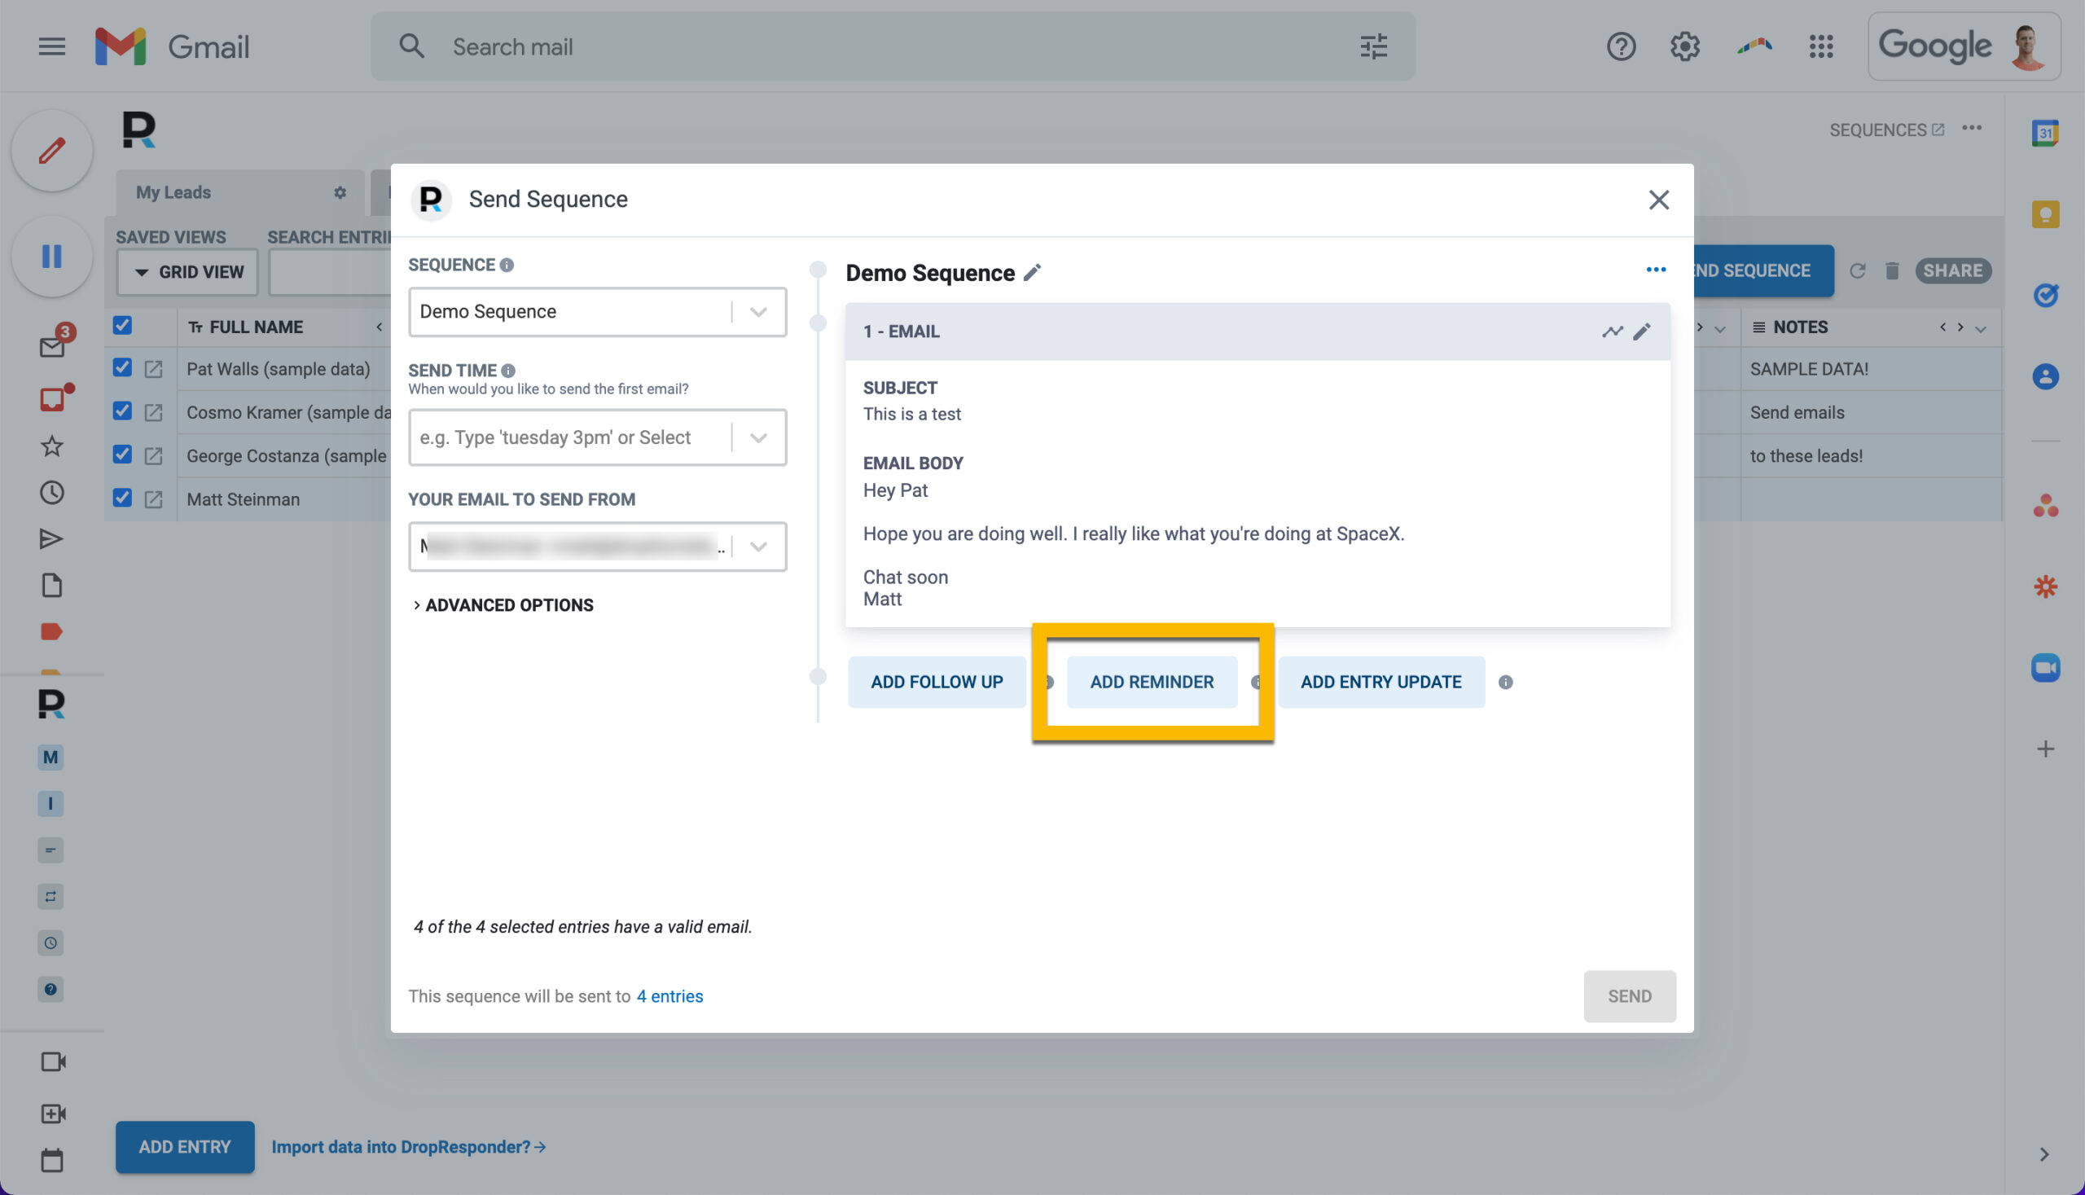
Task: Open Zoom add-on in side panel
Action: 2045,666
